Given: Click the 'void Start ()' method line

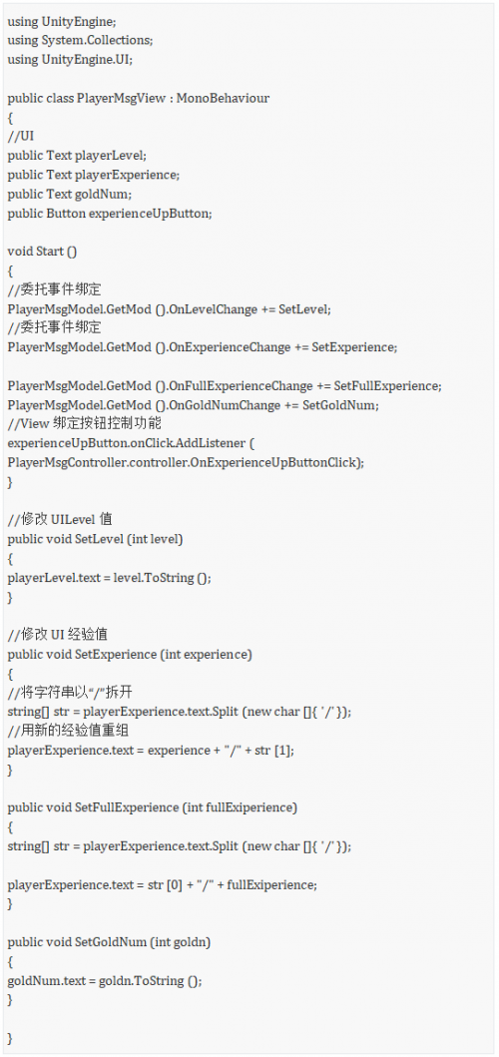Looking at the screenshot, I should [42, 252].
